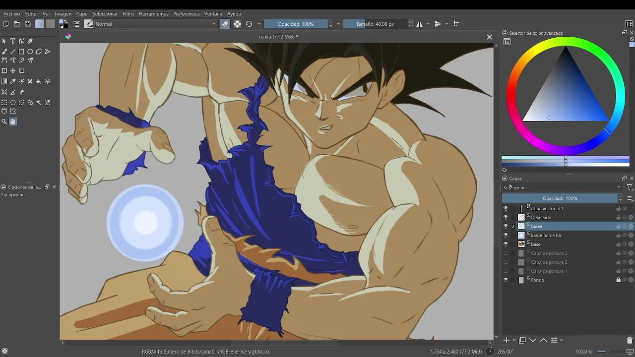The width and height of the screenshot is (635, 357).
Task: Expand the layer properties dropdown arrow
Action: tap(561, 341)
